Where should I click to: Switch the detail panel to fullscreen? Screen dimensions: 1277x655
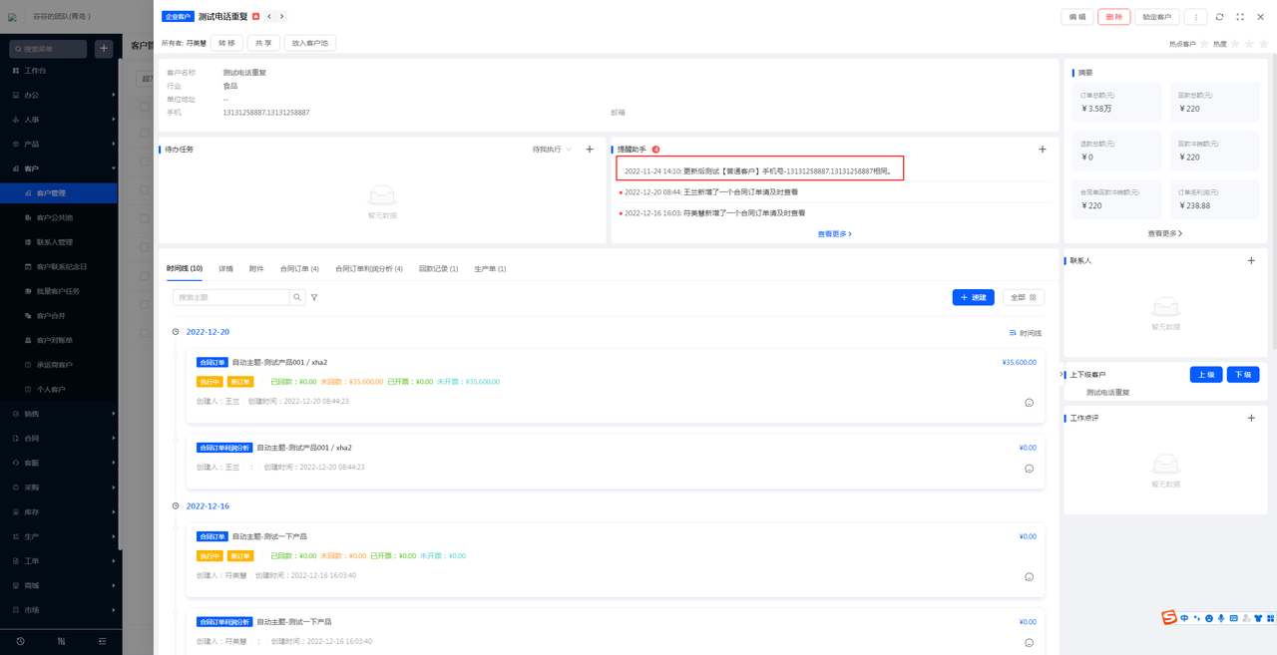(1240, 17)
